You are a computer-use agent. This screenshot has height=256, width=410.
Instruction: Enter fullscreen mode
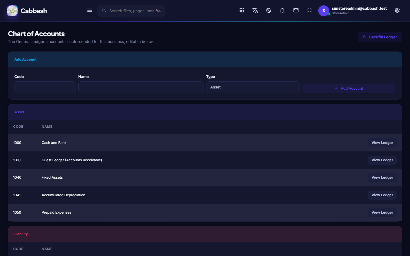pyautogui.click(x=309, y=11)
